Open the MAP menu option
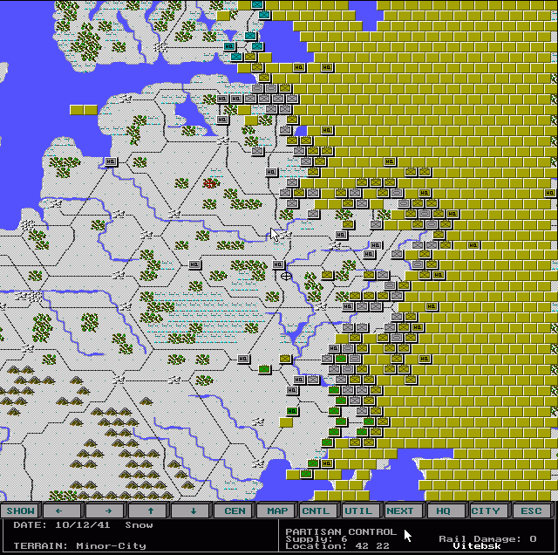 (277, 510)
